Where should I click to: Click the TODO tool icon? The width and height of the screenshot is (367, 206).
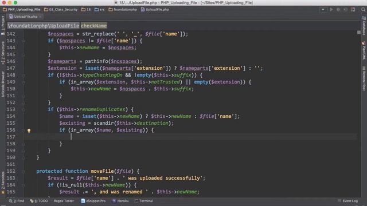(32, 201)
